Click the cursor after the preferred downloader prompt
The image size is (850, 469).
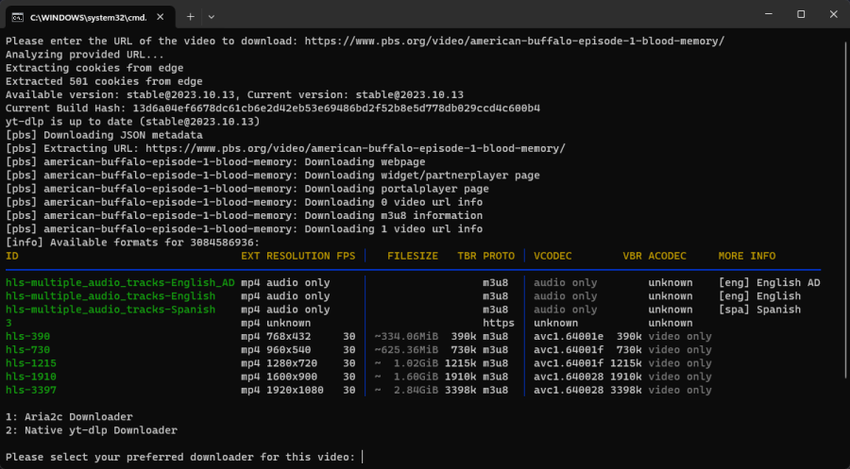point(363,457)
